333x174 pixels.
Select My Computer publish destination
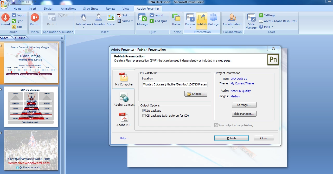(124, 79)
